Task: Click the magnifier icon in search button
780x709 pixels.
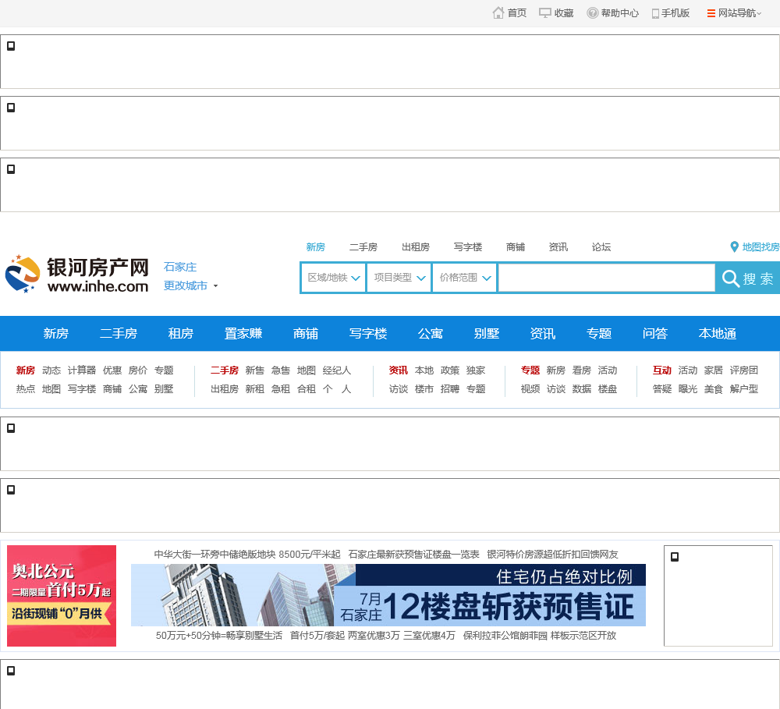Action: coord(730,278)
